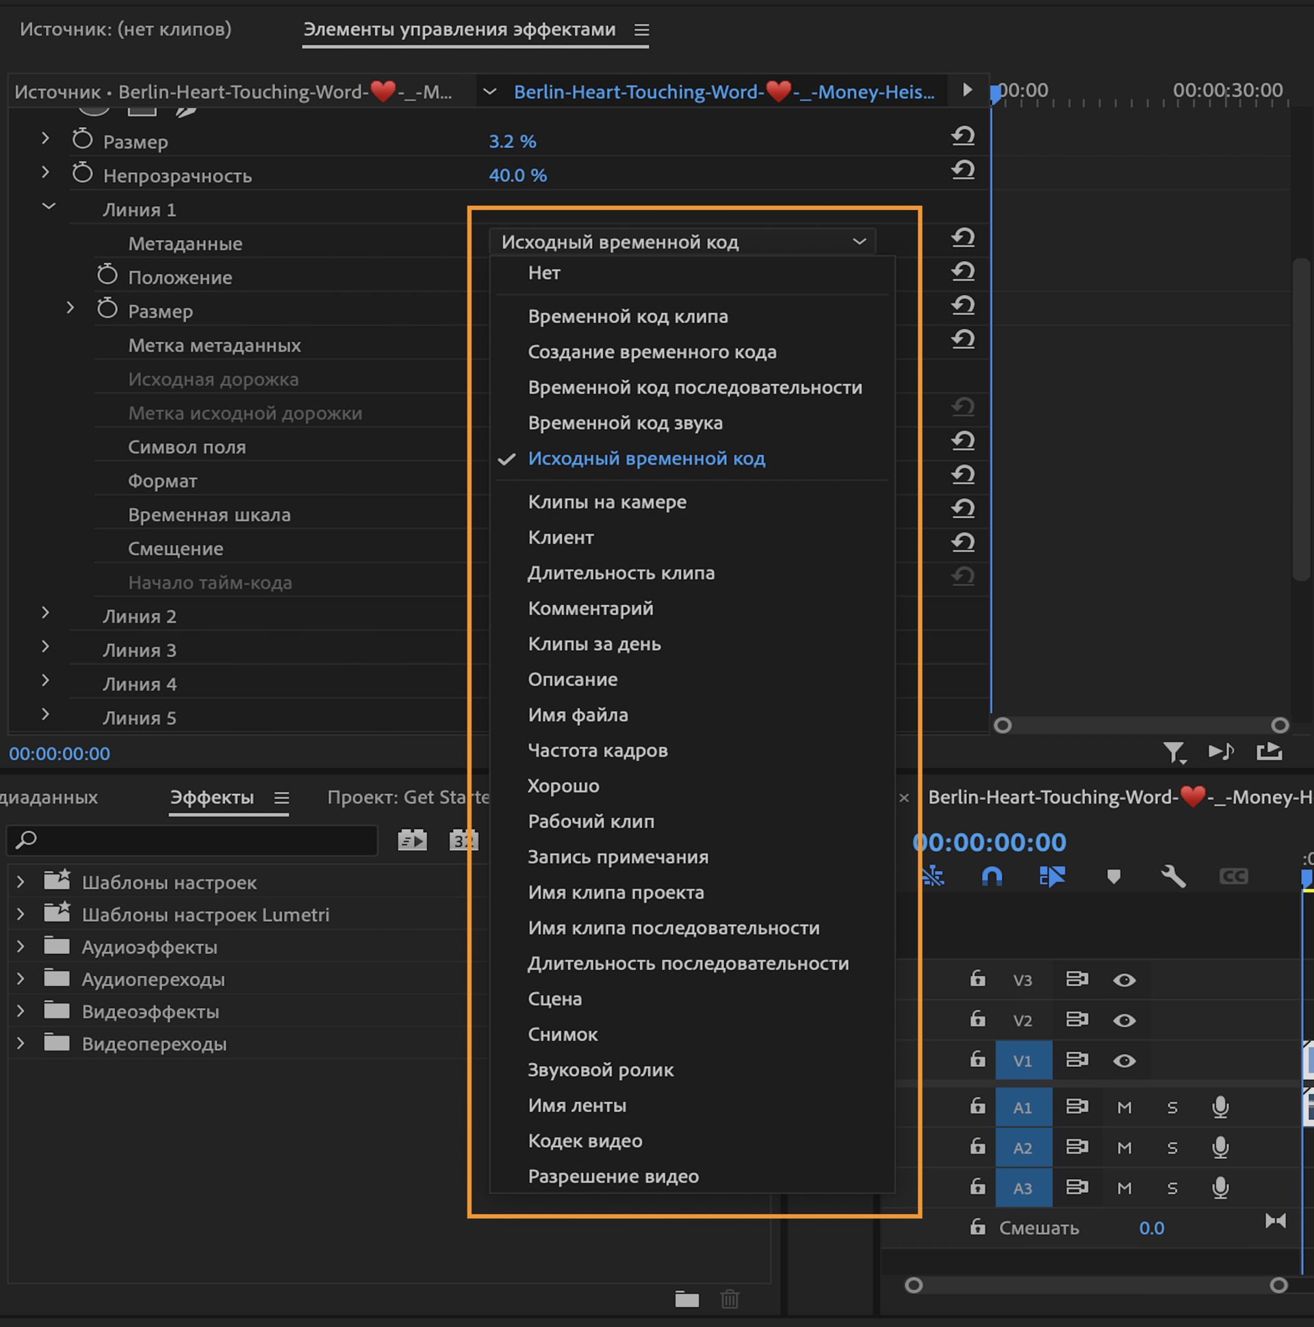Open the Исходный временной код dropdown
Screen dimensions: 1314x1327
click(682, 242)
